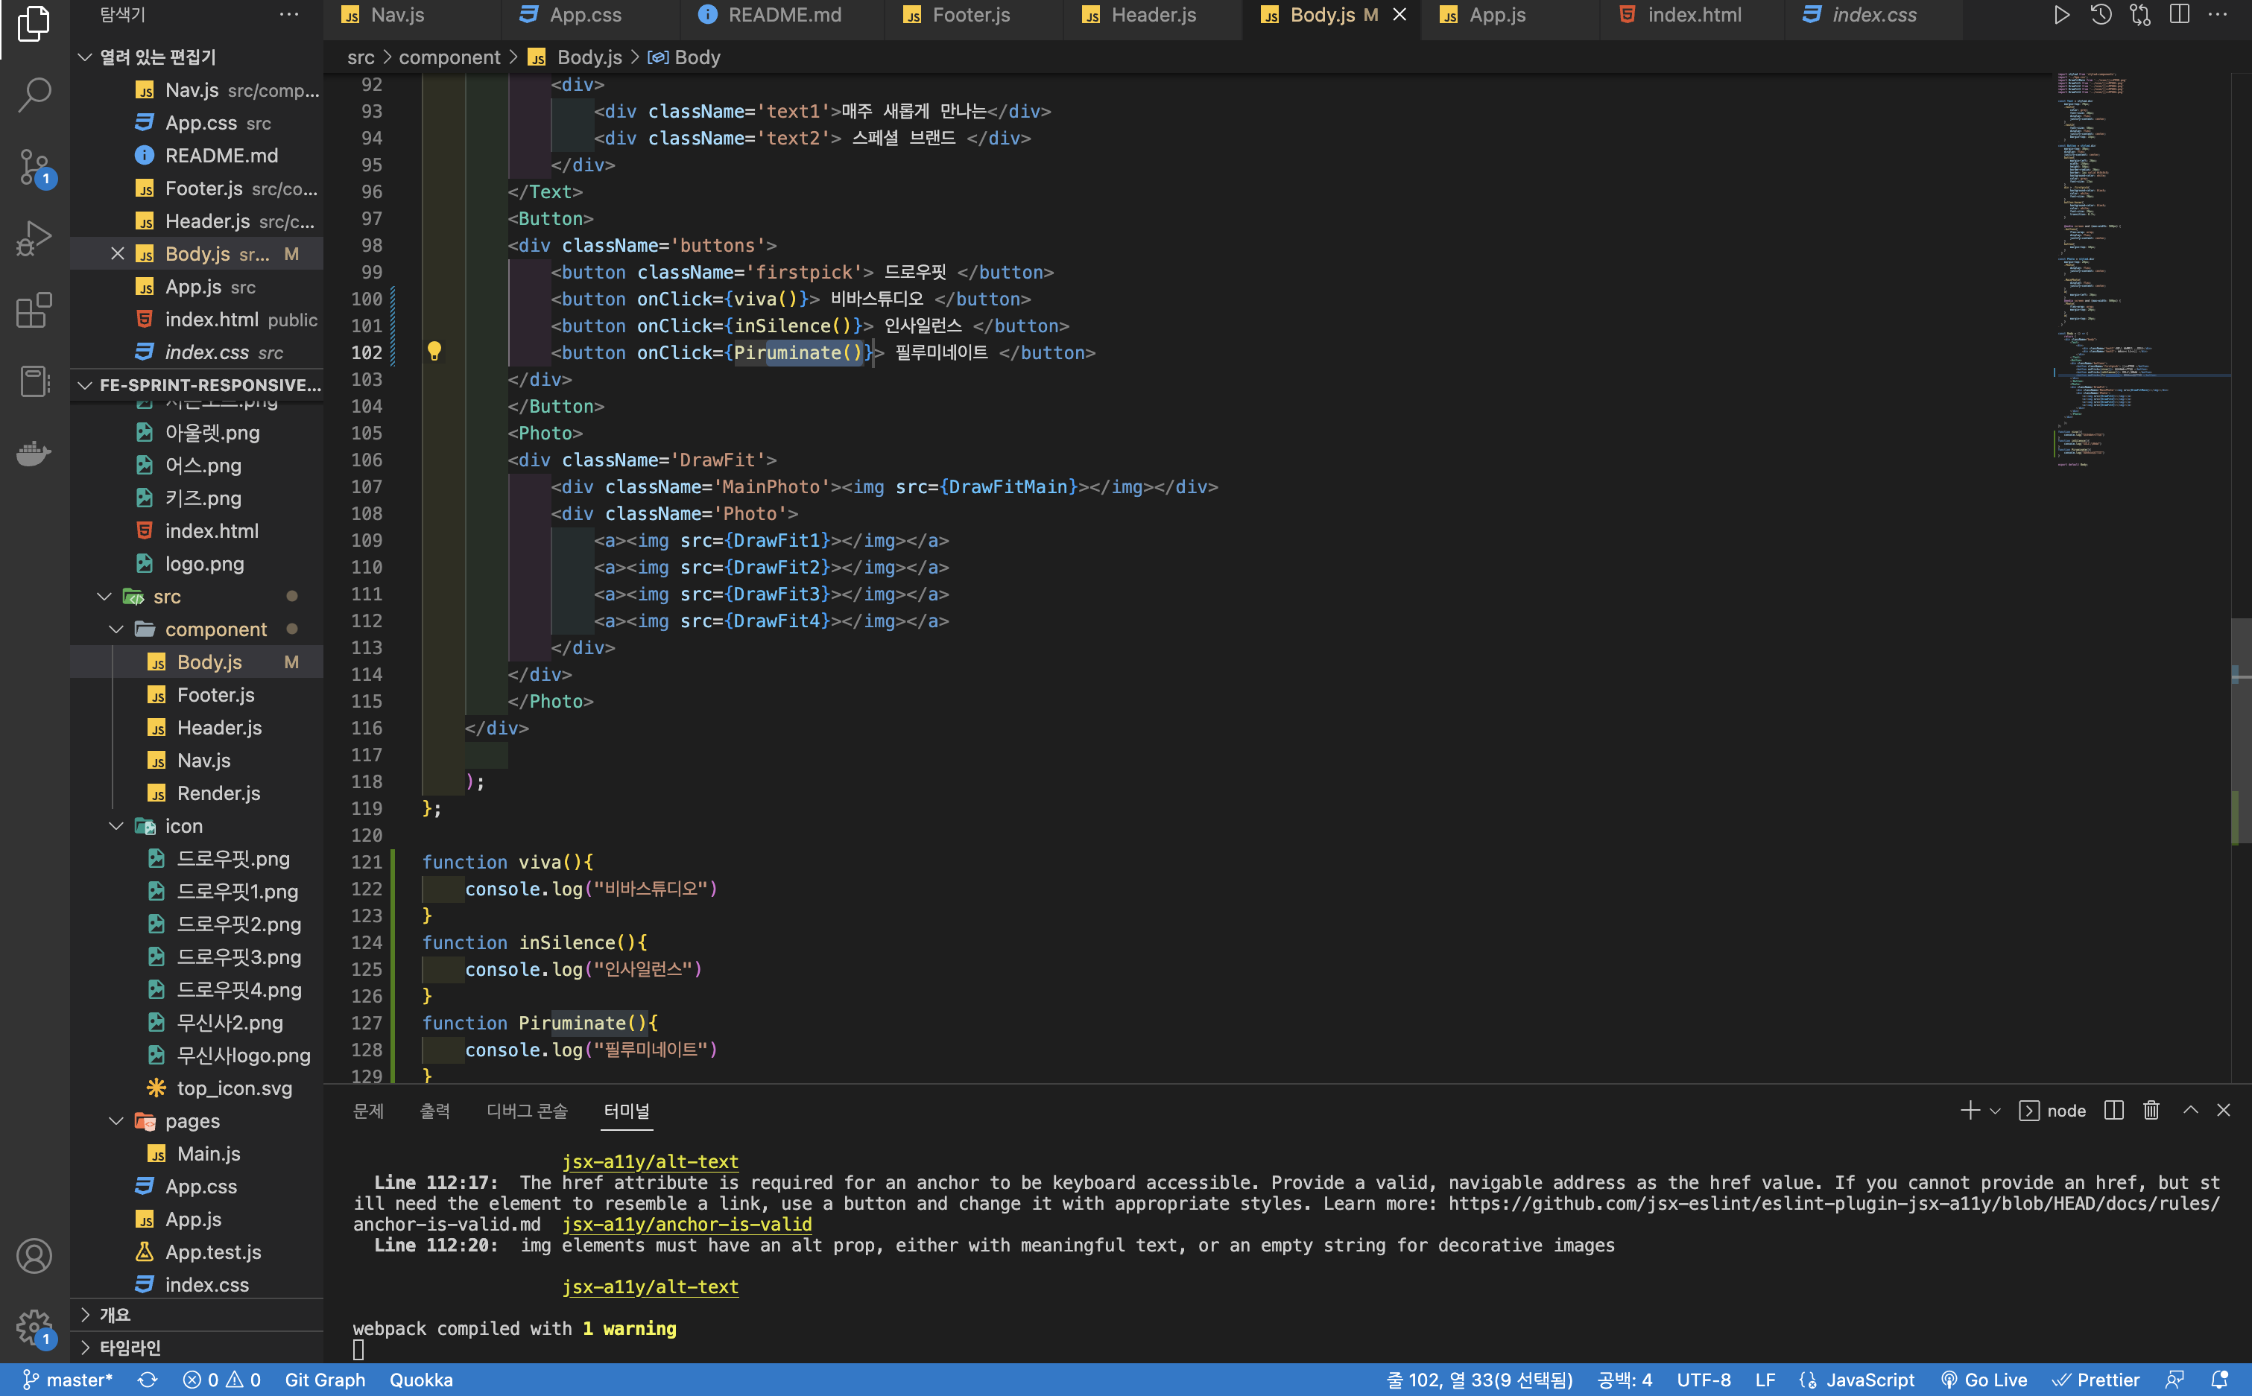Open notifications bell in status bar
The width and height of the screenshot is (2252, 1396).
(x=2220, y=1380)
